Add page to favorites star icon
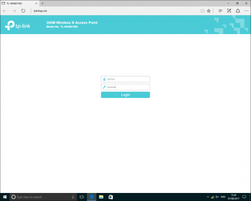 pyautogui.click(x=208, y=11)
